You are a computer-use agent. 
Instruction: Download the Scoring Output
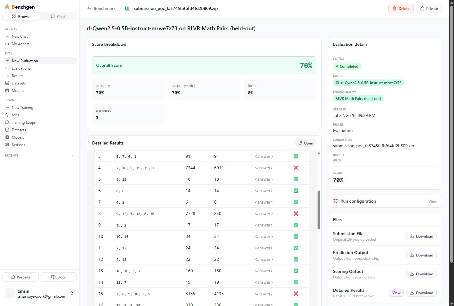point(421,274)
